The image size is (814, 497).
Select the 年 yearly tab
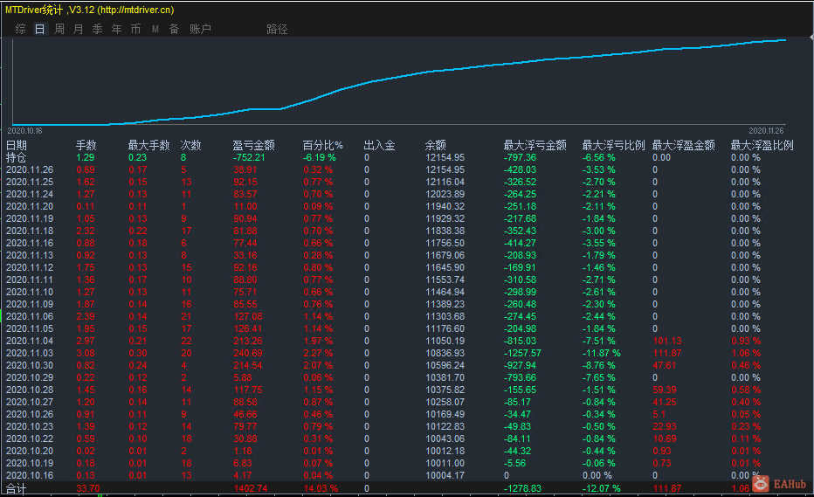(x=117, y=29)
